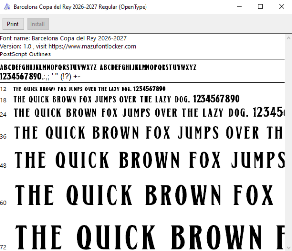This screenshot has height=251, width=292.
Task: Click the size 72 sample sentence
Action: coord(150,237)
